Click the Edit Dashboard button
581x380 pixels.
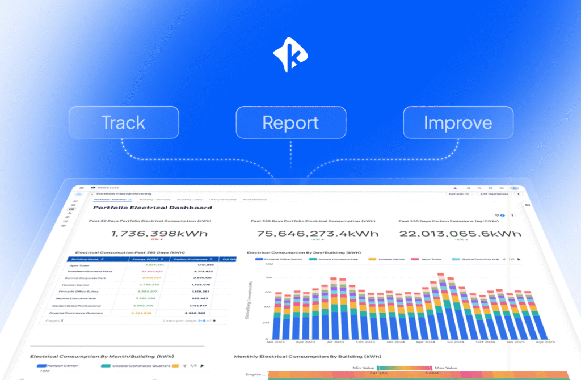point(494,194)
